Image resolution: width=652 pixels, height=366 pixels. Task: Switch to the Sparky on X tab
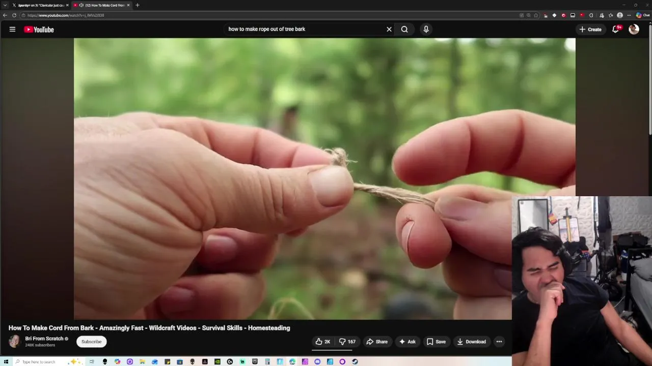(41, 5)
